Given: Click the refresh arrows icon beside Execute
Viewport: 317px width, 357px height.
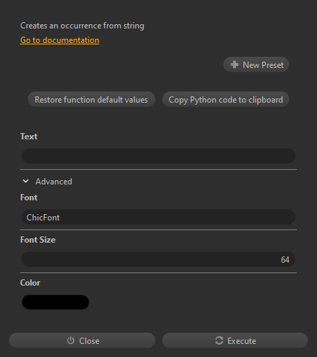Looking at the screenshot, I should tap(219, 340).
